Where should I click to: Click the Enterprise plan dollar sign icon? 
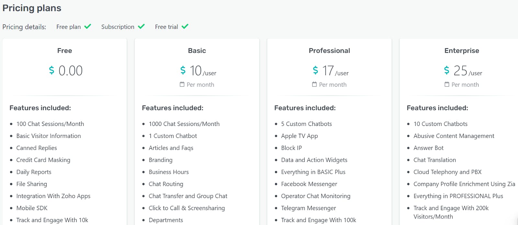click(447, 70)
